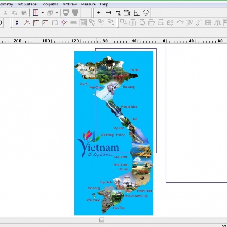The image size is (227, 227).
Task: Select the measure distance icon
Action: pos(108,13)
